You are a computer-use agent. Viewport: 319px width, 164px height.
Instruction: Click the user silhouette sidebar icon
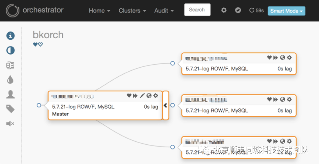click(x=10, y=94)
